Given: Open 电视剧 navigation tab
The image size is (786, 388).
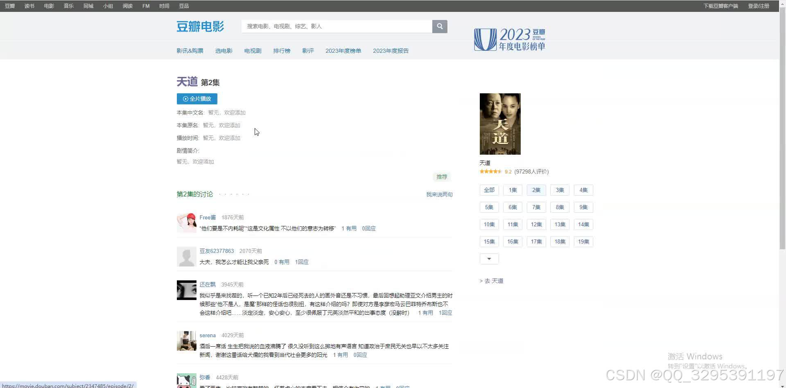Looking at the screenshot, I should 253,51.
